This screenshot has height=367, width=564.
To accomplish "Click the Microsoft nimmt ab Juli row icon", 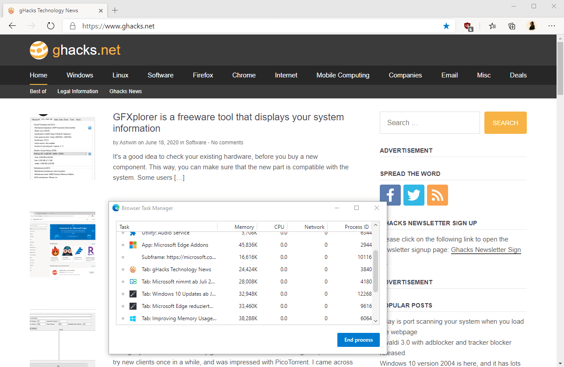I will (x=133, y=282).
